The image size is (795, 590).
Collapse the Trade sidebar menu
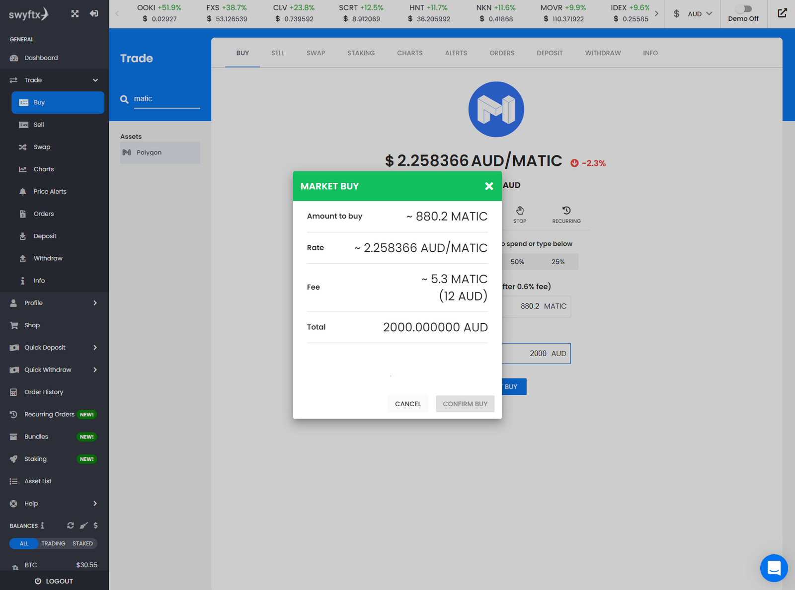[95, 80]
